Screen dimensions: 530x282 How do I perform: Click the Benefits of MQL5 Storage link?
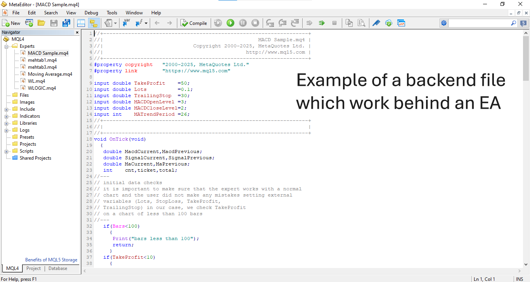coord(51,260)
